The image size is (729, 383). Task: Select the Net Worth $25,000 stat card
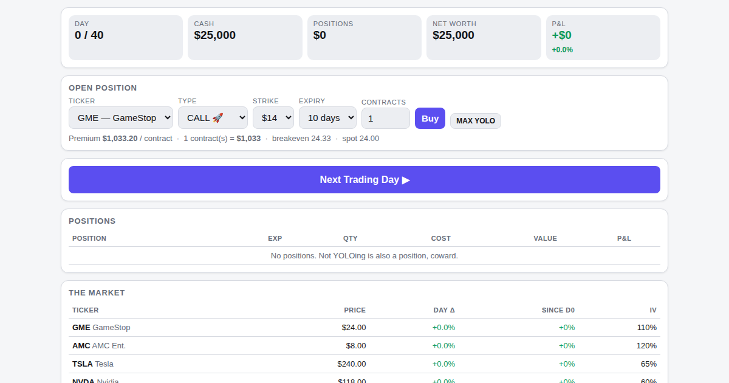484,38
